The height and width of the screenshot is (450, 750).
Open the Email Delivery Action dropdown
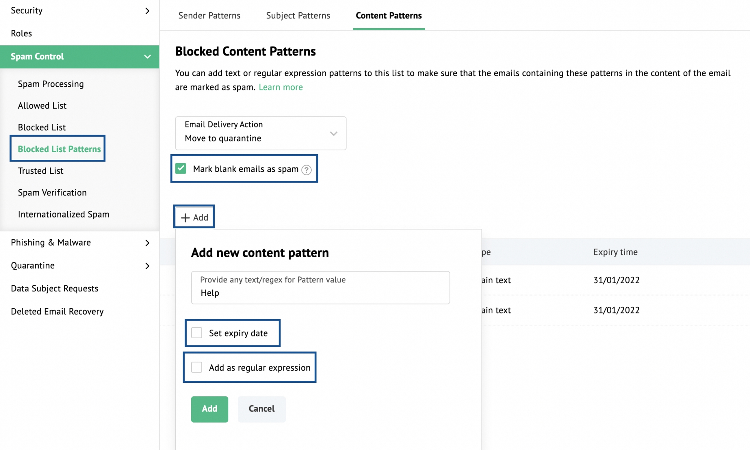tap(333, 133)
